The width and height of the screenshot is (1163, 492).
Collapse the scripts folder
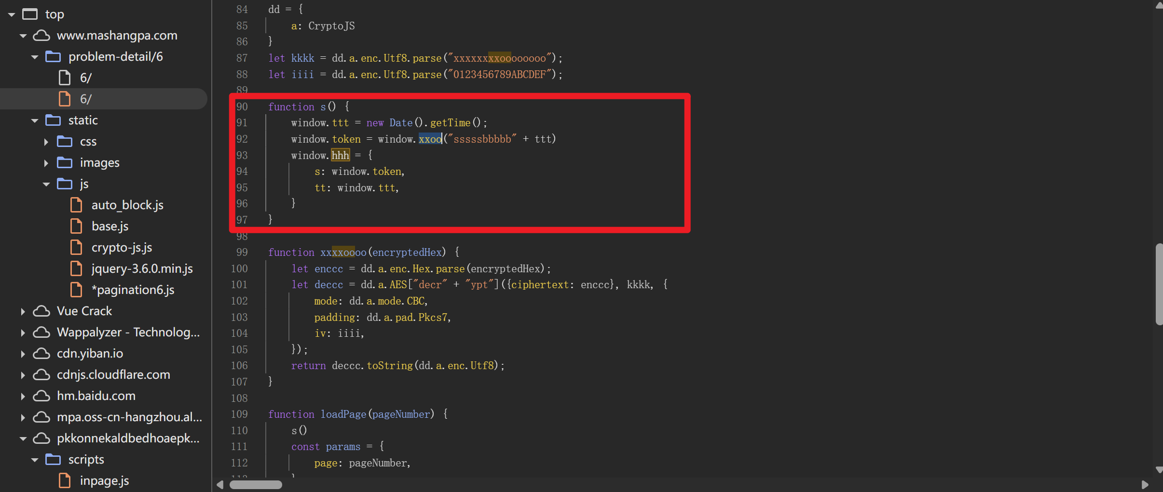point(35,460)
